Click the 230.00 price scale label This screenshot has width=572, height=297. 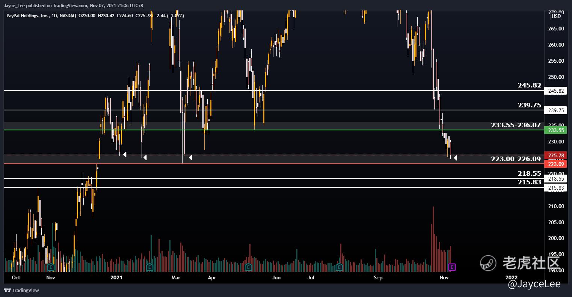[556, 142]
